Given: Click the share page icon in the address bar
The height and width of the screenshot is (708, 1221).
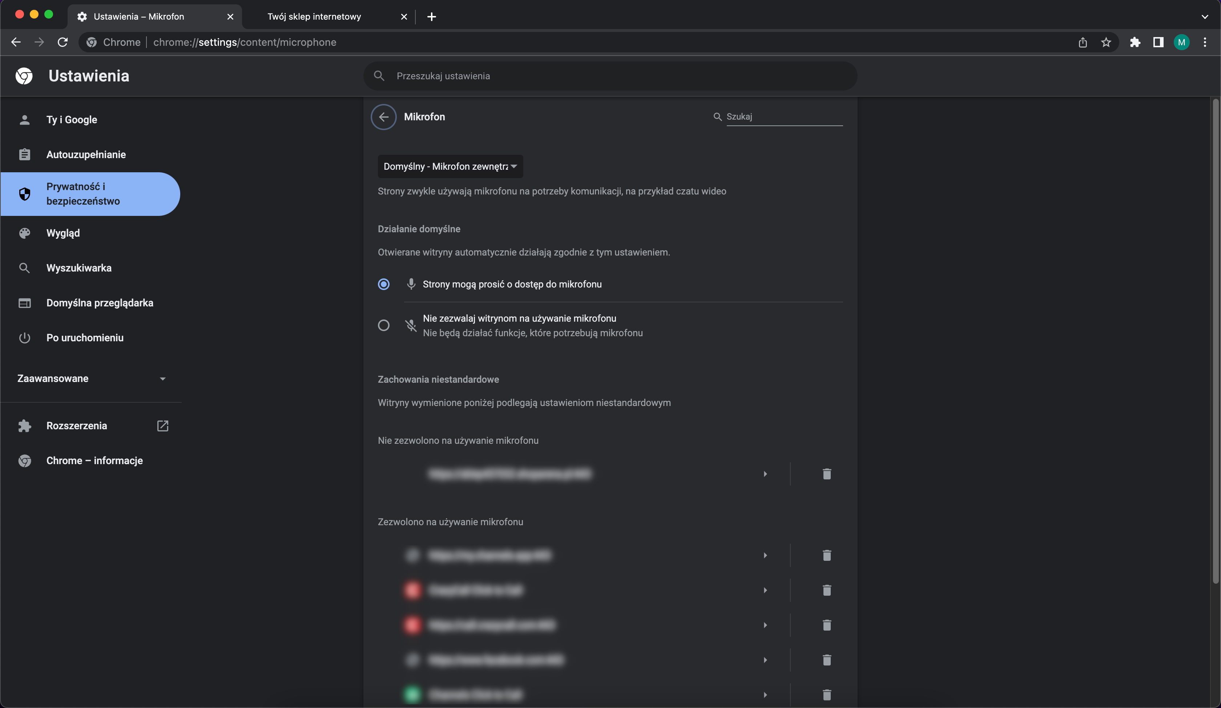Looking at the screenshot, I should click(1083, 42).
